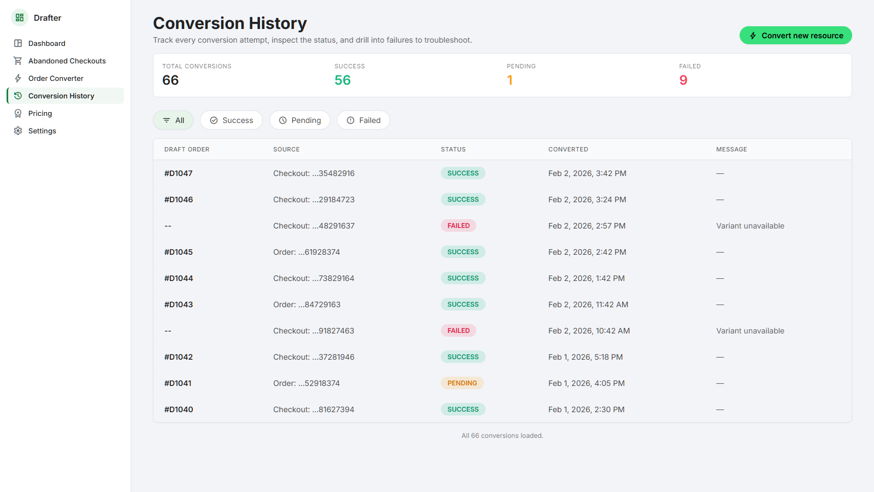Image resolution: width=874 pixels, height=492 pixels.
Task: Toggle the Failed conversions filter
Action: pos(363,120)
